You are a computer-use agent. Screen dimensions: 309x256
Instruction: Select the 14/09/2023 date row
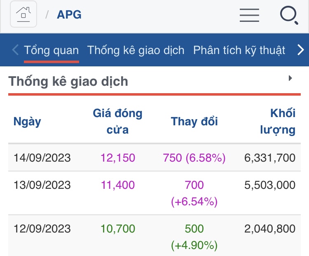[x=42, y=157]
